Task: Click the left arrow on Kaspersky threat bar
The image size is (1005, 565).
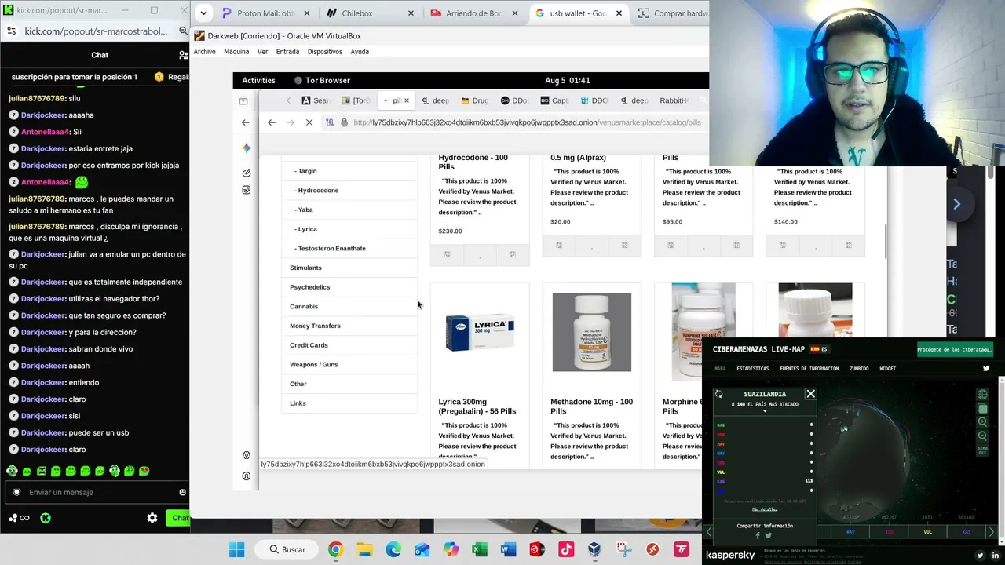Action: tap(708, 532)
